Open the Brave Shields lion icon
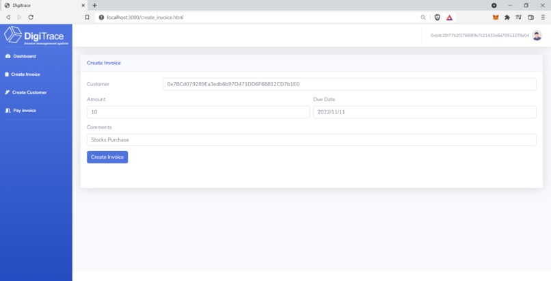Image resolution: width=551 pixels, height=281 pixels. pos(437,17)
